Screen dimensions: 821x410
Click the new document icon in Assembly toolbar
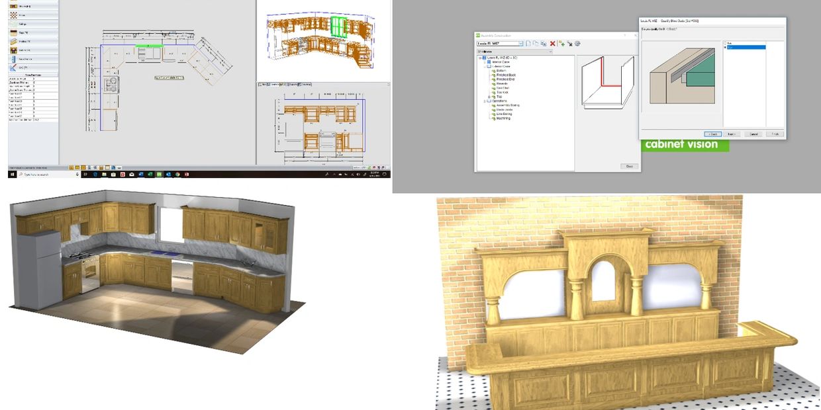point(528,44)
